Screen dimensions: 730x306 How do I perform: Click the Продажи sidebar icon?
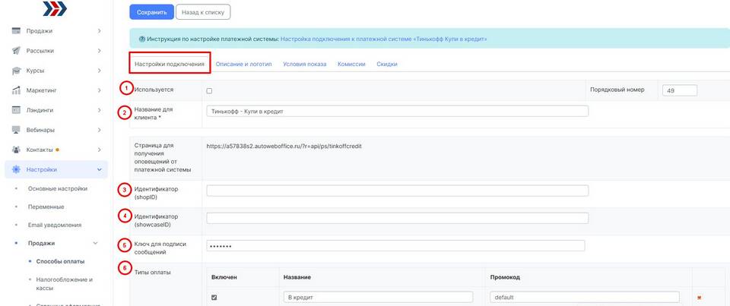click(16, 30)
